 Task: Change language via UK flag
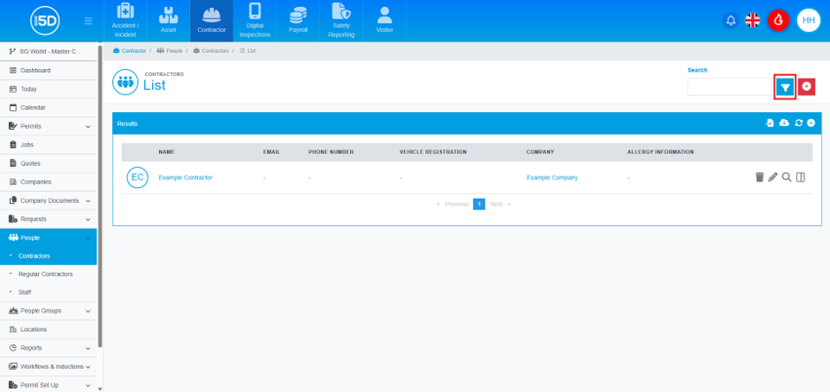(752, 20)
